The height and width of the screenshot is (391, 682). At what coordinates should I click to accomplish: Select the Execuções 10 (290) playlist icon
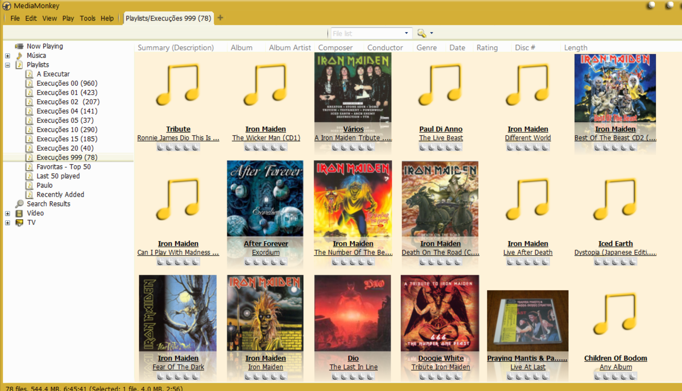point(30,130)
